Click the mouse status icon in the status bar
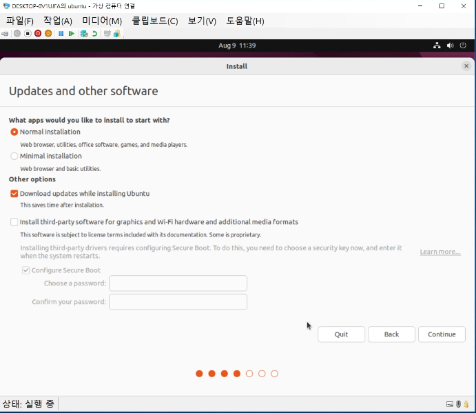The image size is (476, 413). 458,404
